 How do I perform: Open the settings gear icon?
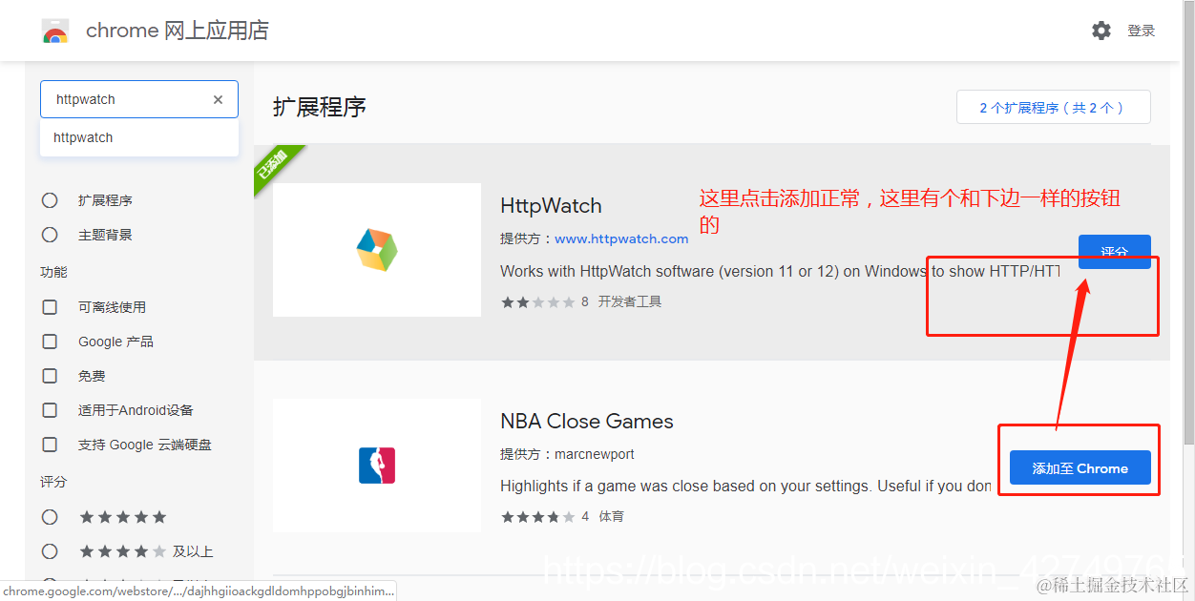pyautogui.click(x=1101, y=31)
